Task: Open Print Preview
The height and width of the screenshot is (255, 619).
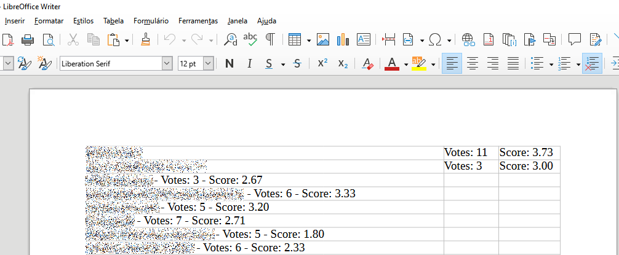Action: point(48,39)
